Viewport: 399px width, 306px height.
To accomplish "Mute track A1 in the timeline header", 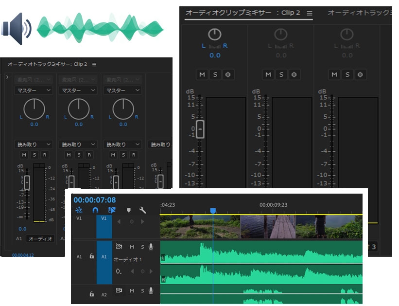I will (132, 247).
